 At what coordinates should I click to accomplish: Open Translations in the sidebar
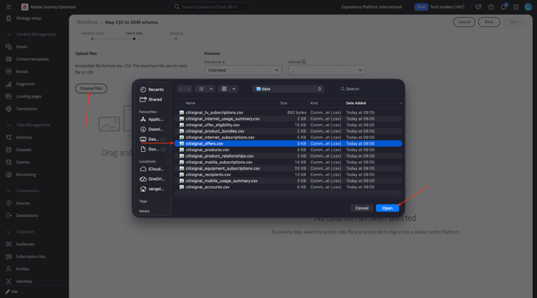click(x=26, y=109)
